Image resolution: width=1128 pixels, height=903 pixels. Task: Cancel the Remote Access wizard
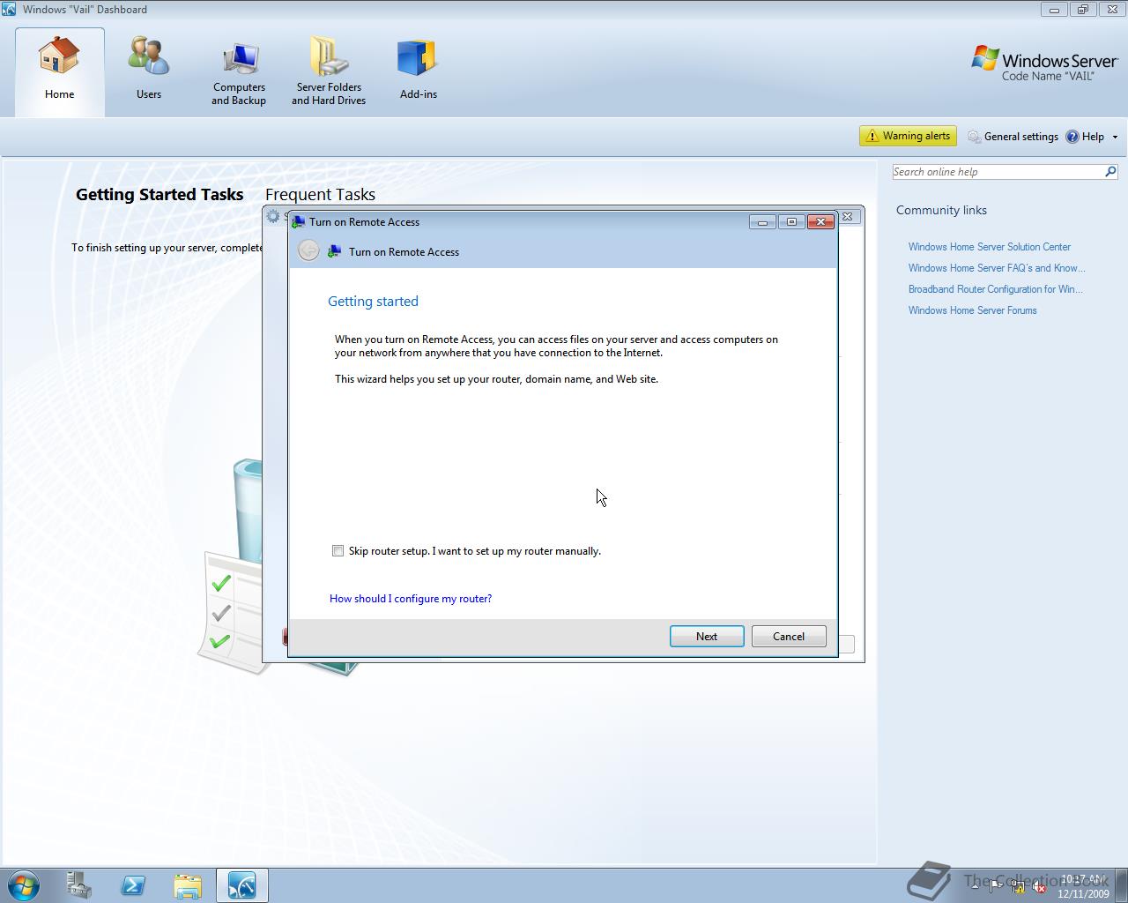(x=789, y=637)
